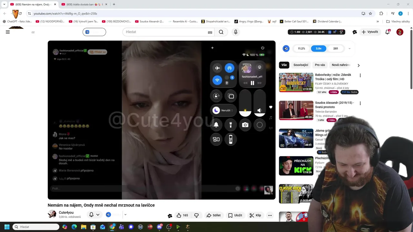Select the Související filter chip
413x232 pixels.
(x=301, y=65)
